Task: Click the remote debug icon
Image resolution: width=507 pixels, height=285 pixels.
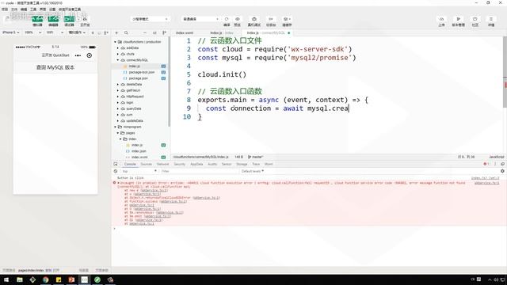Action: (254, 19)
